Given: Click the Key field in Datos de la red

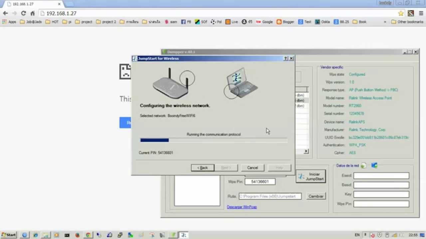Looking at the screenshot, I should pos(381,194).
